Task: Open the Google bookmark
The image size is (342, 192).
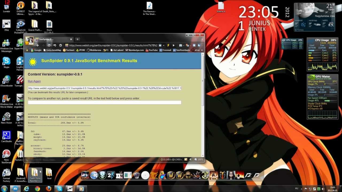Action: 36,50
